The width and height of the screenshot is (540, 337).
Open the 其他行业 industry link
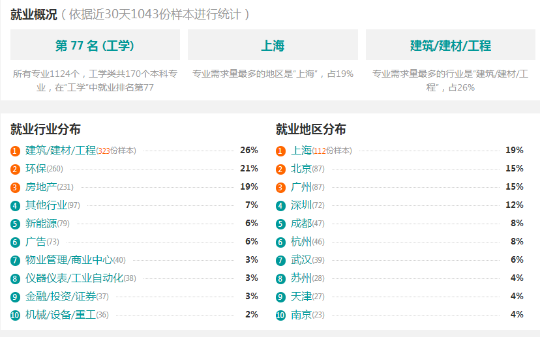[x=46, y=205]
